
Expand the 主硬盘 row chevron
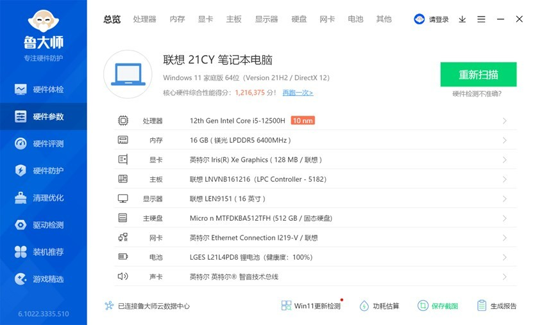pyautogui.click(x=504, y=218)
